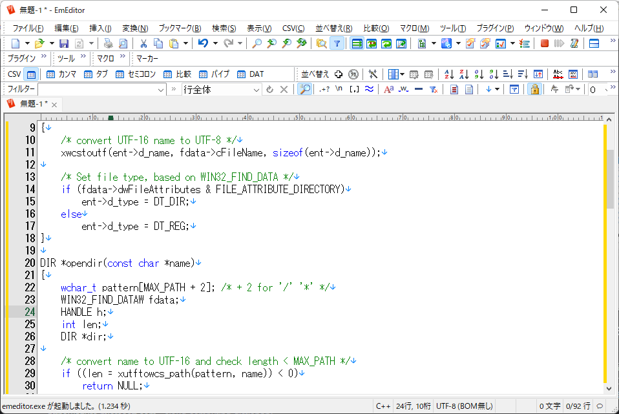Click the Open folder icon
Viewport: 619px width, 414px height.
39,43
